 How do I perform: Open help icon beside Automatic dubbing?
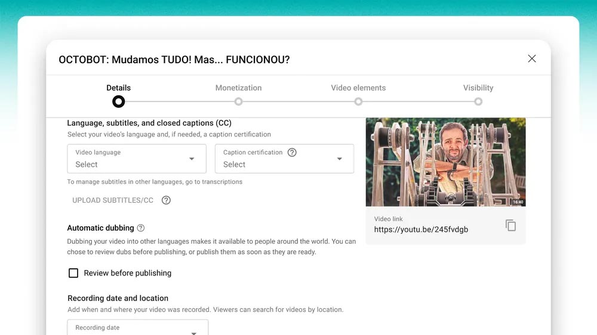[141, 228]
